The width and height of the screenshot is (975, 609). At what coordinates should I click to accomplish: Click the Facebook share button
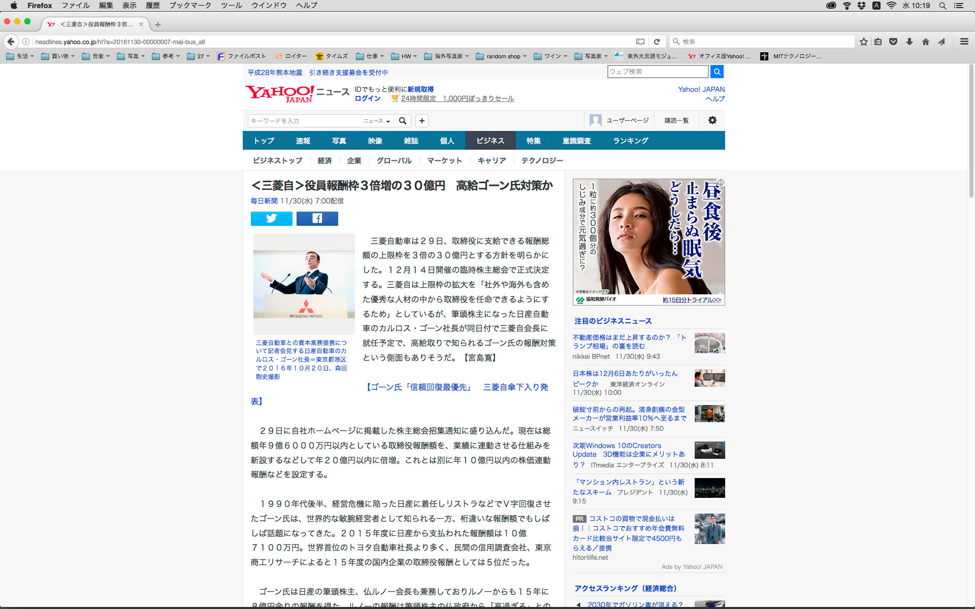tap(317, 218)
